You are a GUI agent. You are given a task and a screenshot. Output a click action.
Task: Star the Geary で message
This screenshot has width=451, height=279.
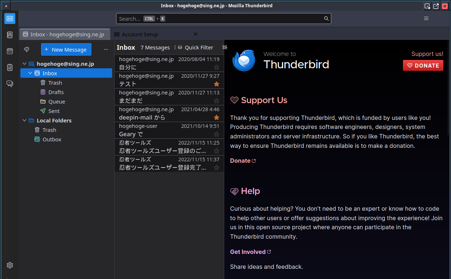(217, 134)
